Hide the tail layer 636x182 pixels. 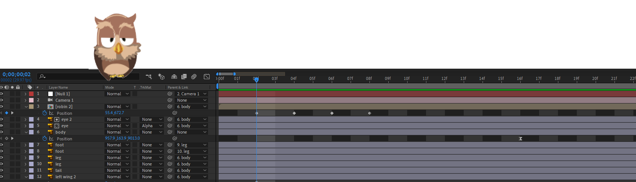(x=2, y=170)
